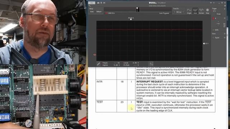Click the help icon in title bar
The height and width of the screenshot is (129, 230).
click(x=214, y=3)
